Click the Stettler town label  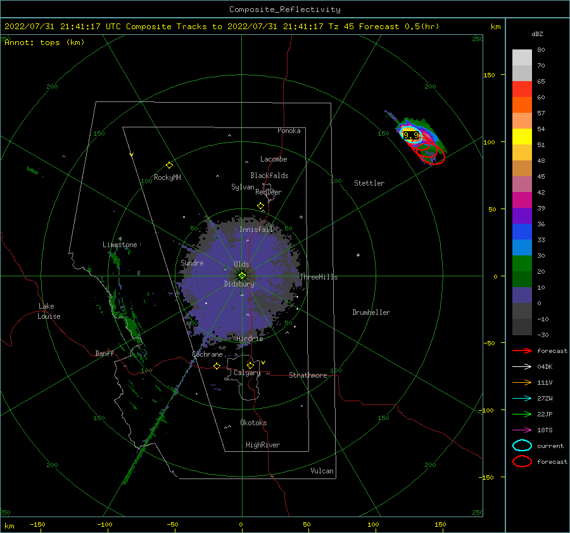point(369,183)
